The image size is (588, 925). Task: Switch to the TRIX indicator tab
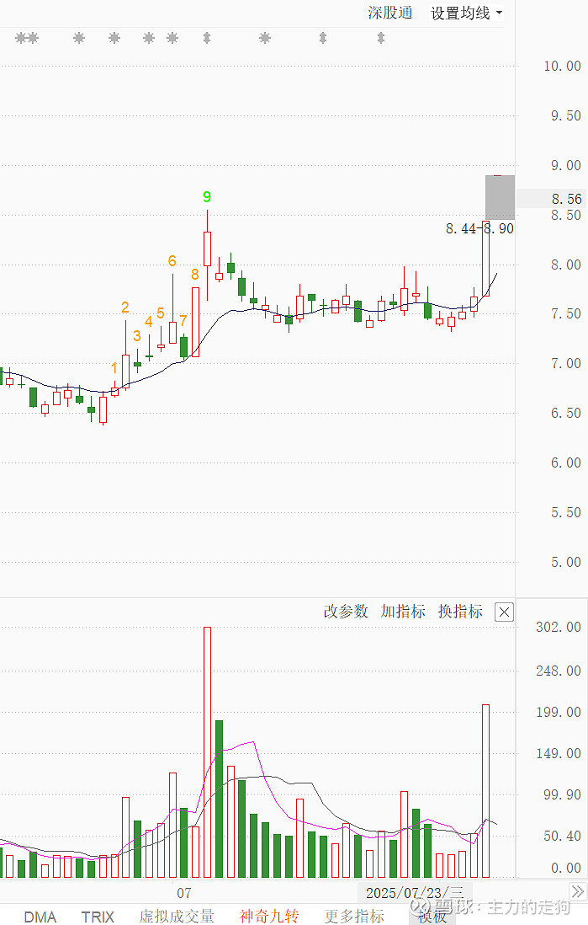point(98,917)
